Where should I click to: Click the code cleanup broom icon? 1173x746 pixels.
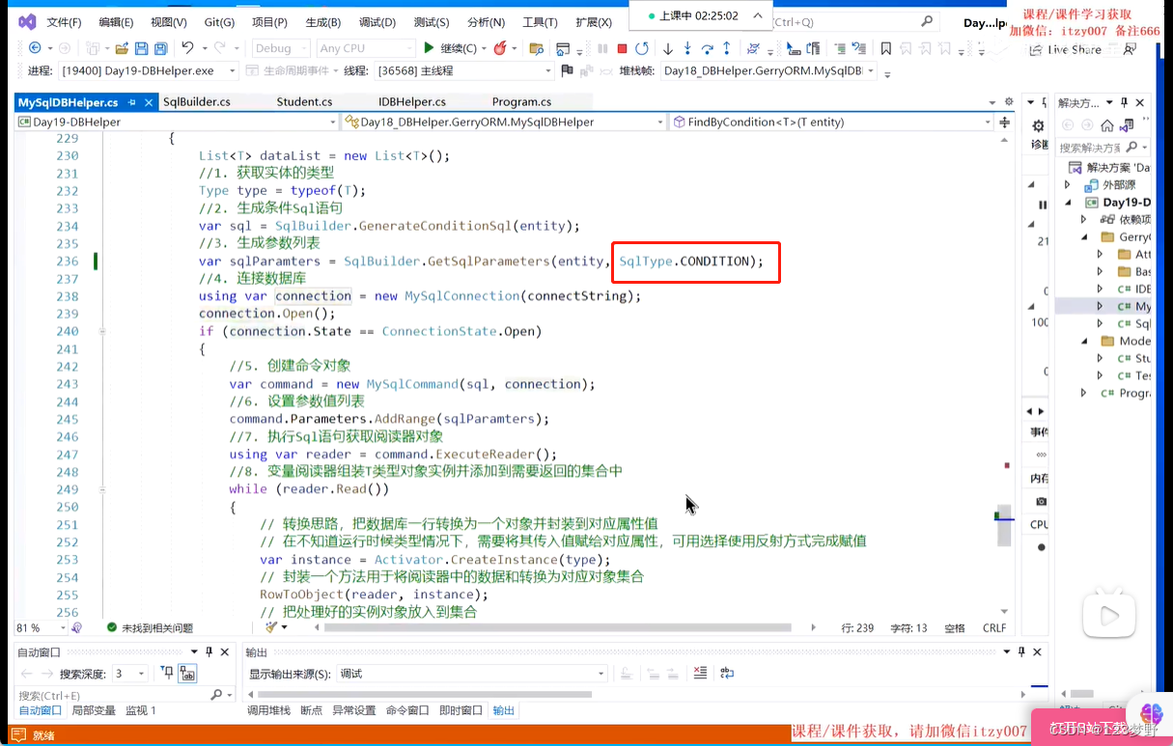point(271,627)
